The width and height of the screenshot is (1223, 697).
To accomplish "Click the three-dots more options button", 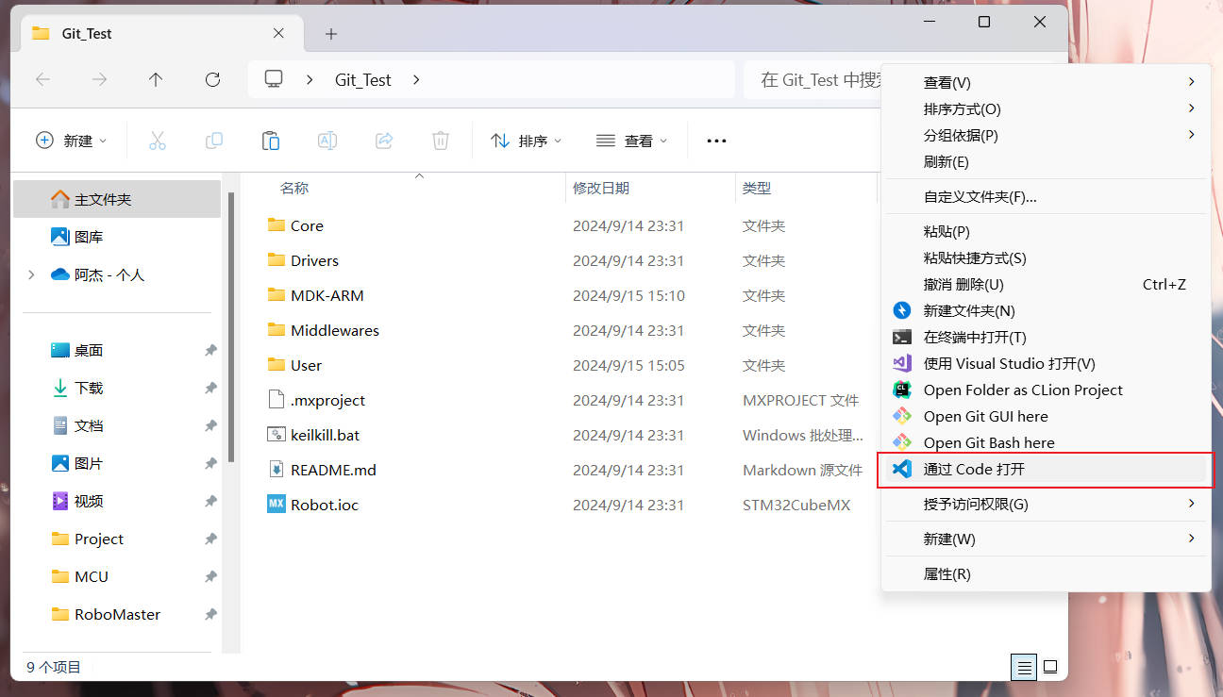I will [x=716, y=141].
